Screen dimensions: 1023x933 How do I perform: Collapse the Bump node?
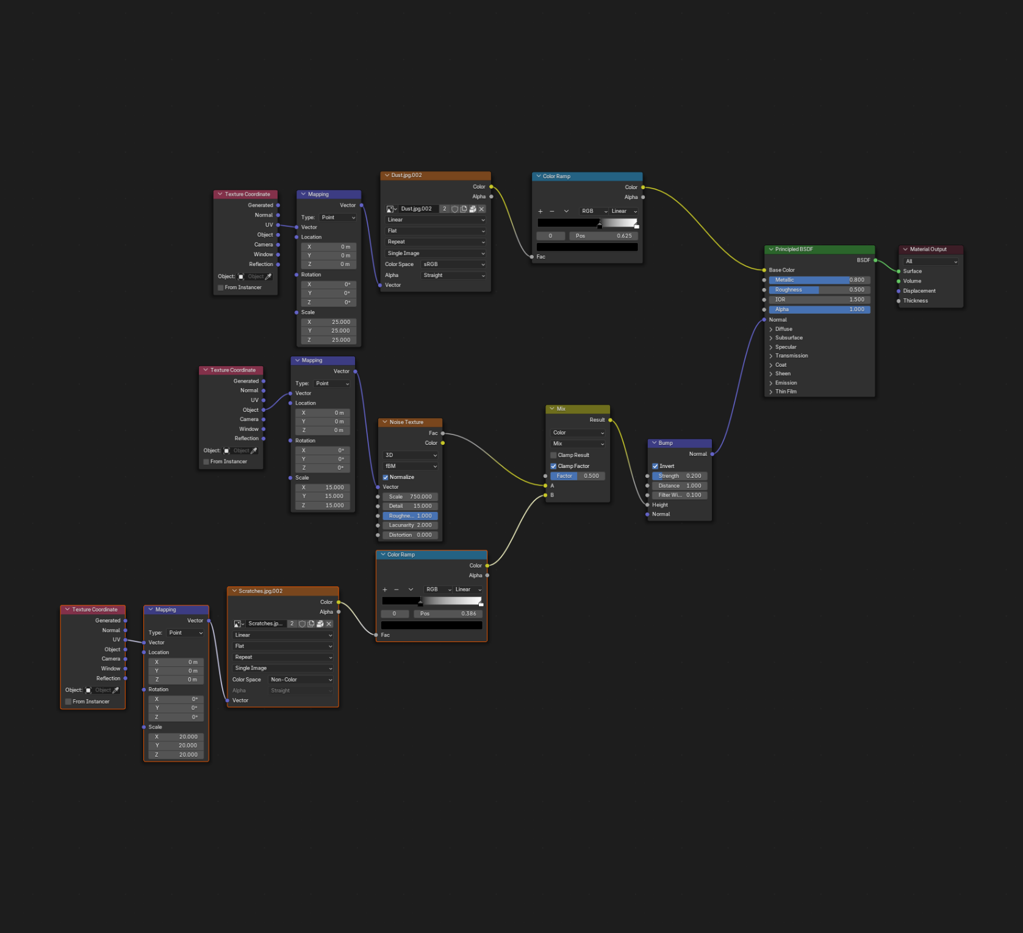(x=654, y=443)
